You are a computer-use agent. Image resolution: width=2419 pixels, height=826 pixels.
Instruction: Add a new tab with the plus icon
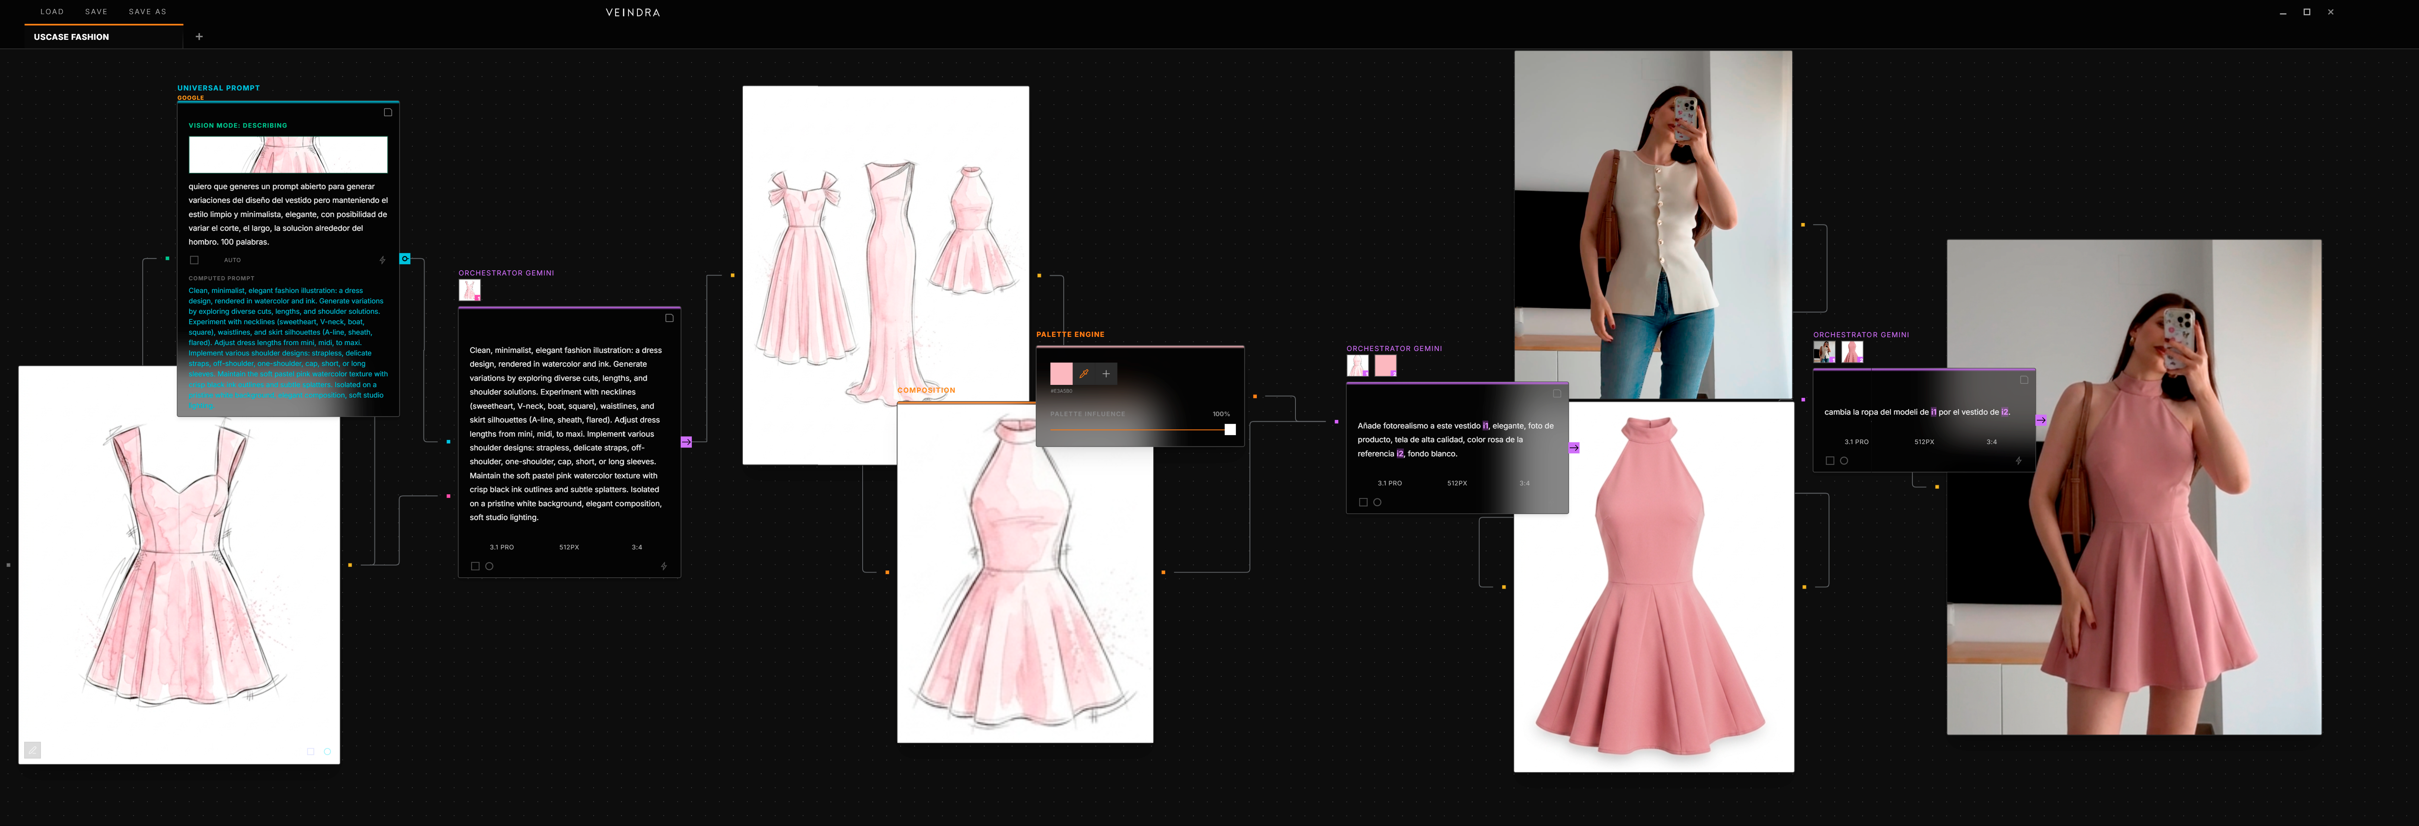coord(199,36)
